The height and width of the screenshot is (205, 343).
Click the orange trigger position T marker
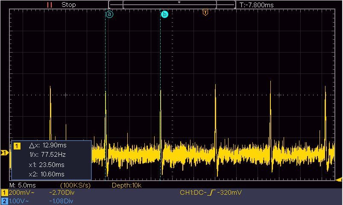coord(205,12)
